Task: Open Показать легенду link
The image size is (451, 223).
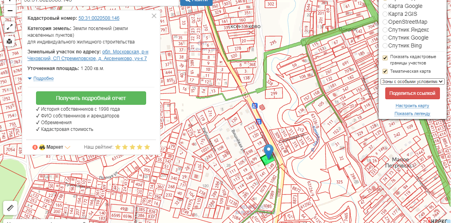Action: point(412,113)
